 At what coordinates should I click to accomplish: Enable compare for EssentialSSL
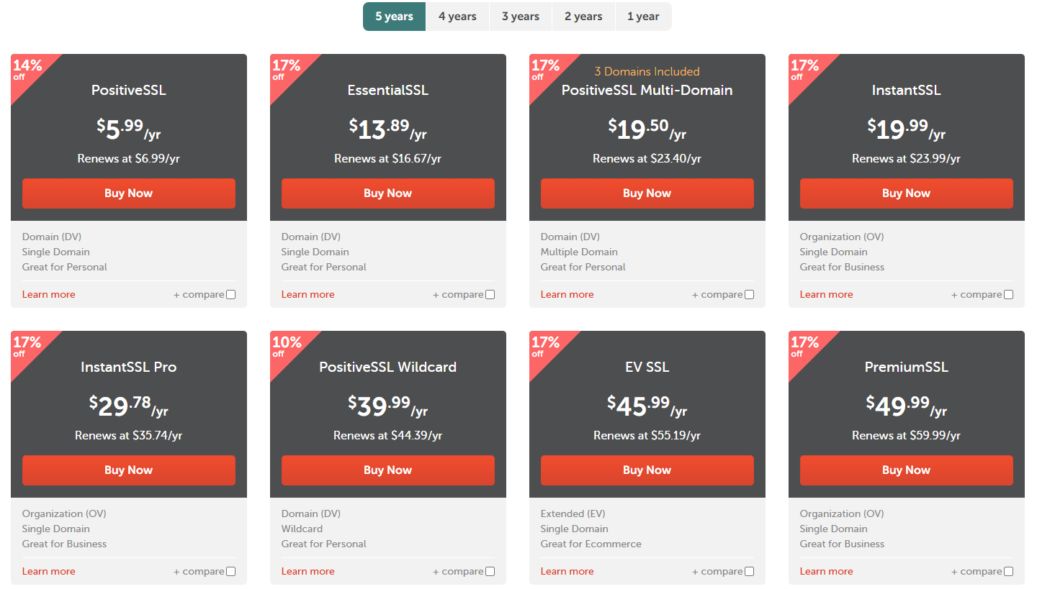[x=490, y=294]
